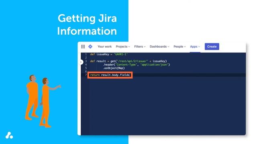Click line number 7 in gutter
The height and width of the screenshot is (144, 257).
coord(86,75)
